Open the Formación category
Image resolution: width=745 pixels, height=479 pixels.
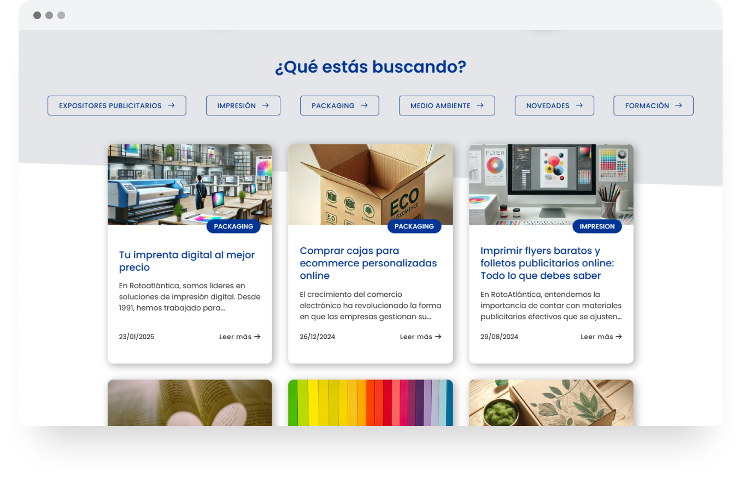(653, 106)
